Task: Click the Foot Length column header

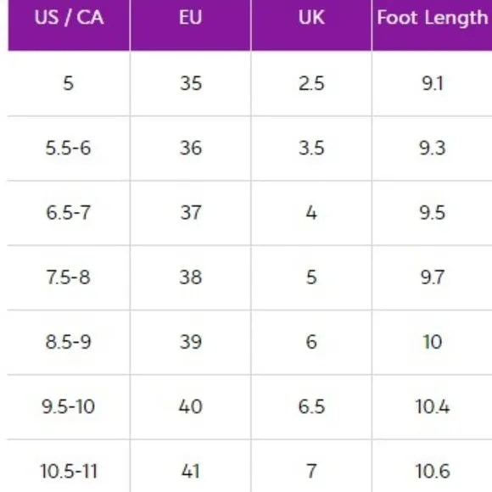Action: pyautogui.click(x=432, y=25)
